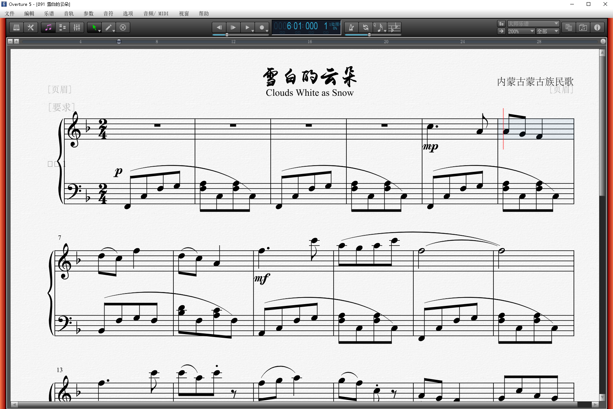Click the right arrow go-to button
613x409 pixels.
pyautogui.click(x=501, y=31)
